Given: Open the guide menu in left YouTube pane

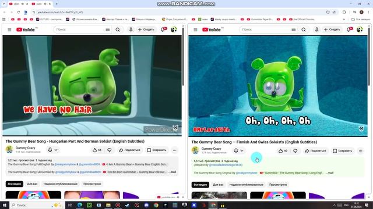Looking at the screenshot, I should click(x=9, y=30).
